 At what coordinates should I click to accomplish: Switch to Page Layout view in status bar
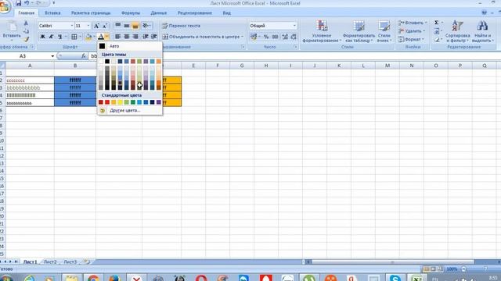(433, 269)
